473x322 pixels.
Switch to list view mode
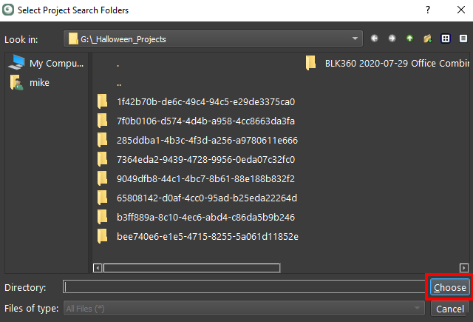pos(446,38)
